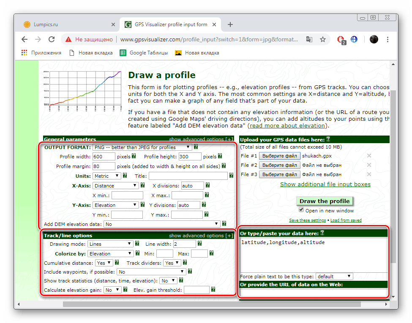Click File #2 Выберите файл button
Viewport: 412px width, 323px height.
tap(280, 165)
